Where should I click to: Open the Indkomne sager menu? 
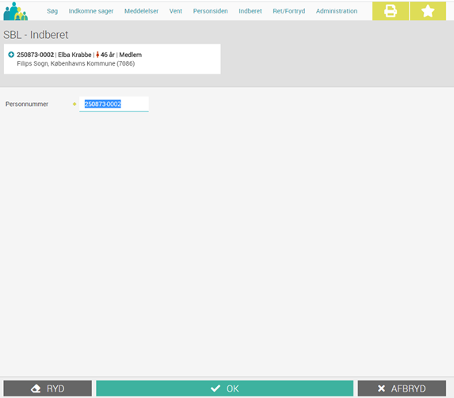[x=91, y=11]
